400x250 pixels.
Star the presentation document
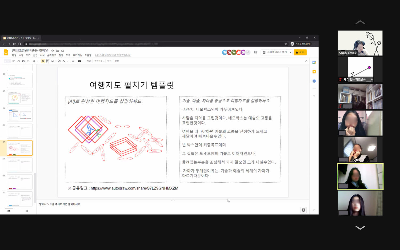click(x=53, y=51)
